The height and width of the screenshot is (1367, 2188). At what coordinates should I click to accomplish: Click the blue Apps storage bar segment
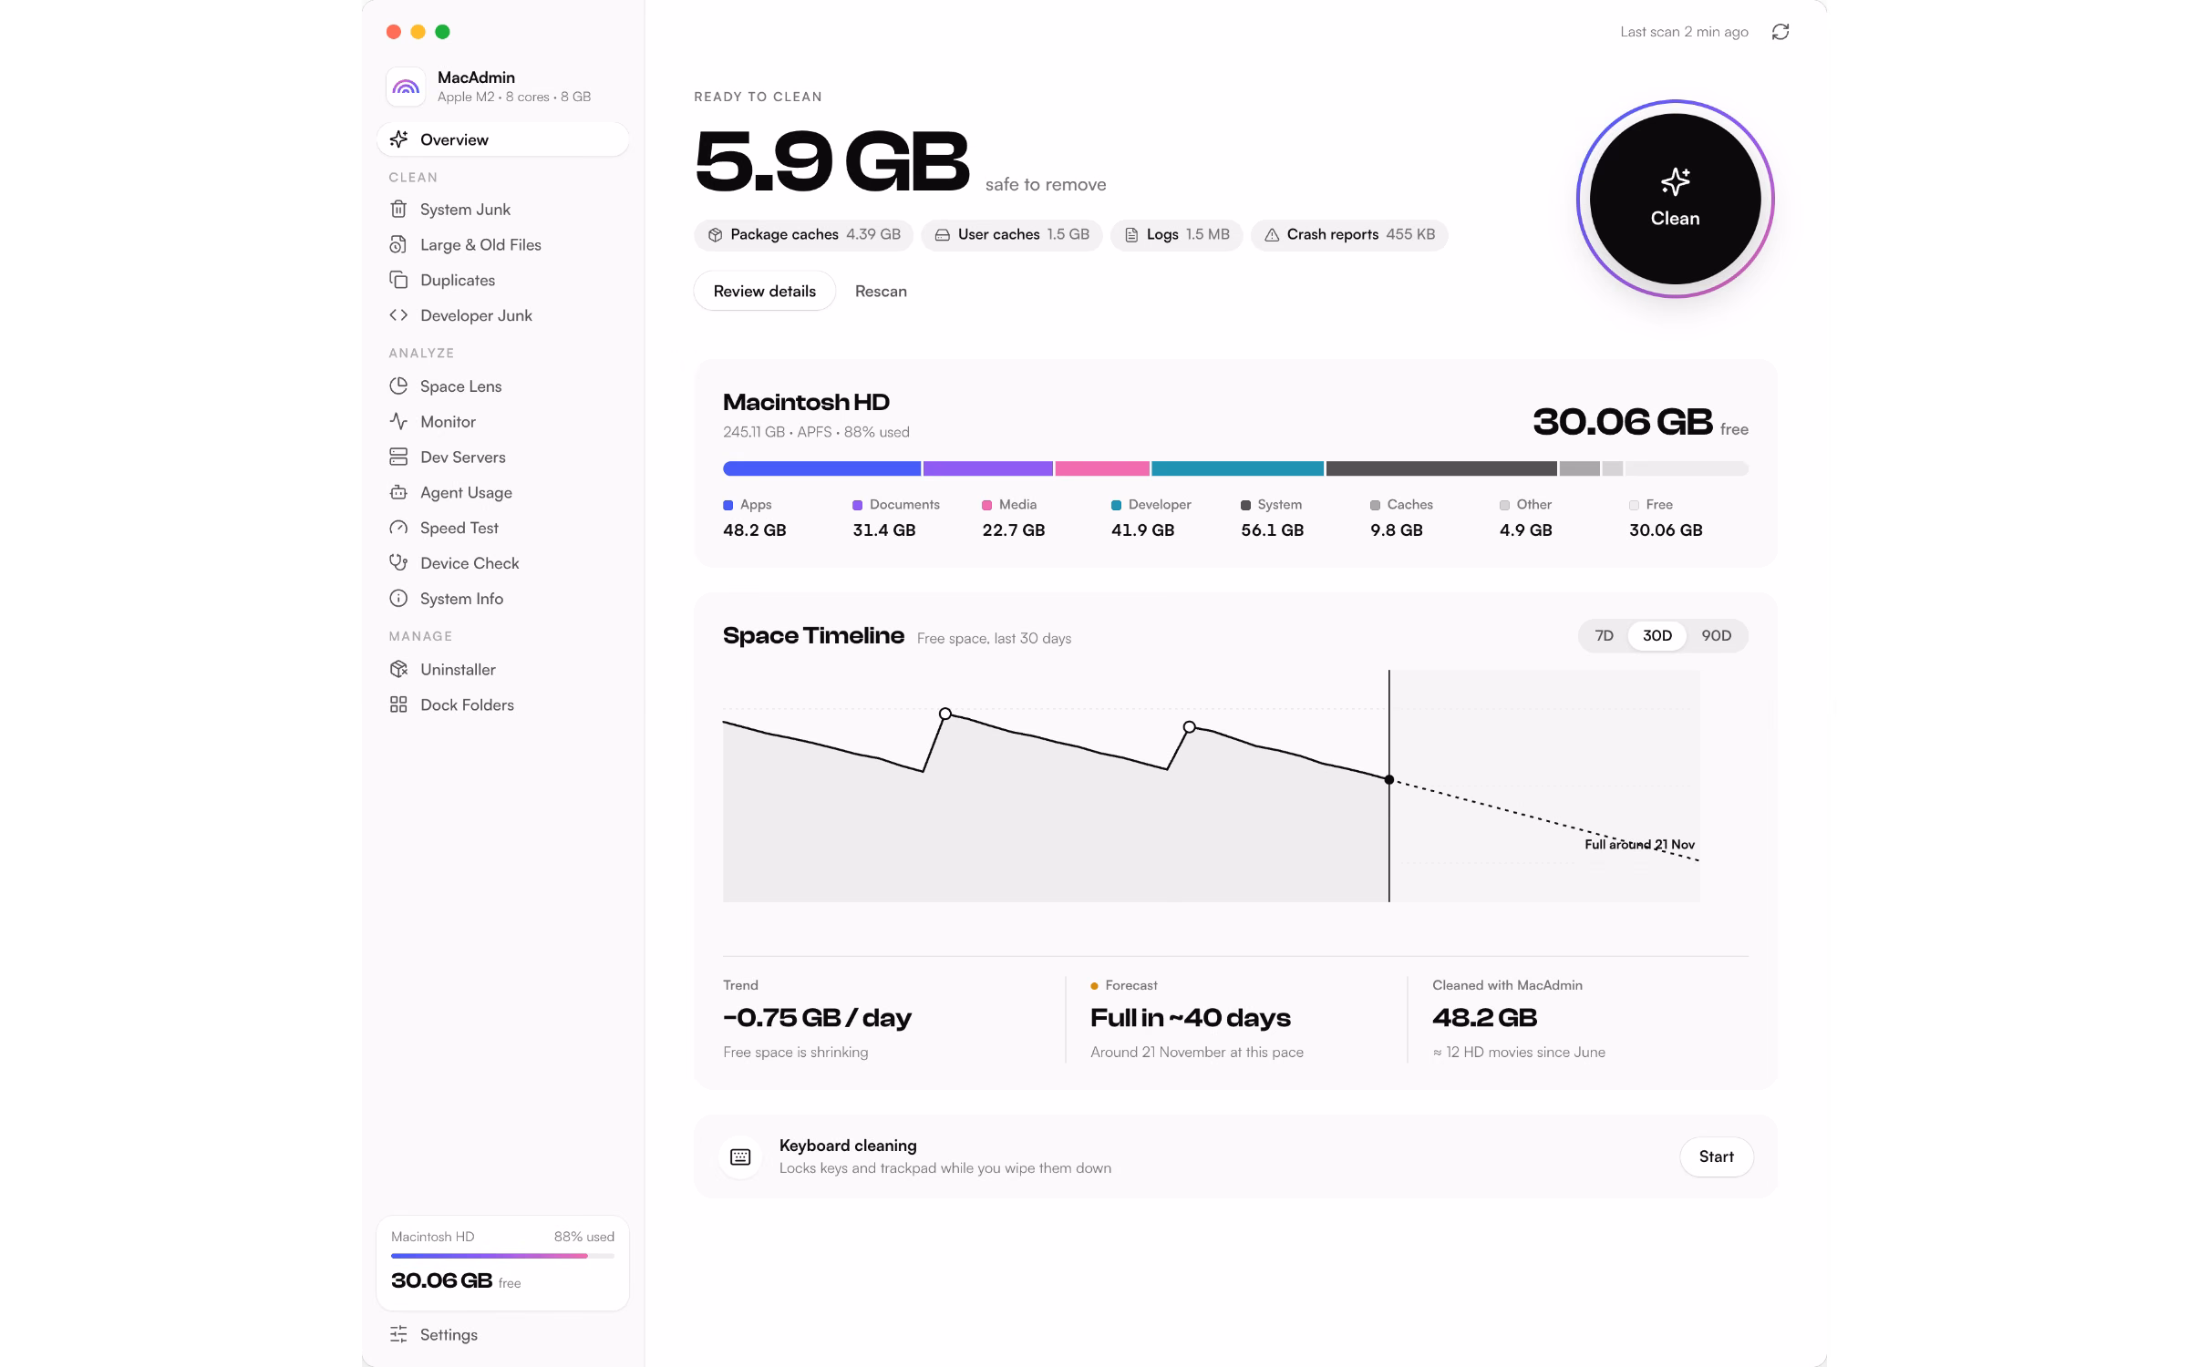click(821, 468)
